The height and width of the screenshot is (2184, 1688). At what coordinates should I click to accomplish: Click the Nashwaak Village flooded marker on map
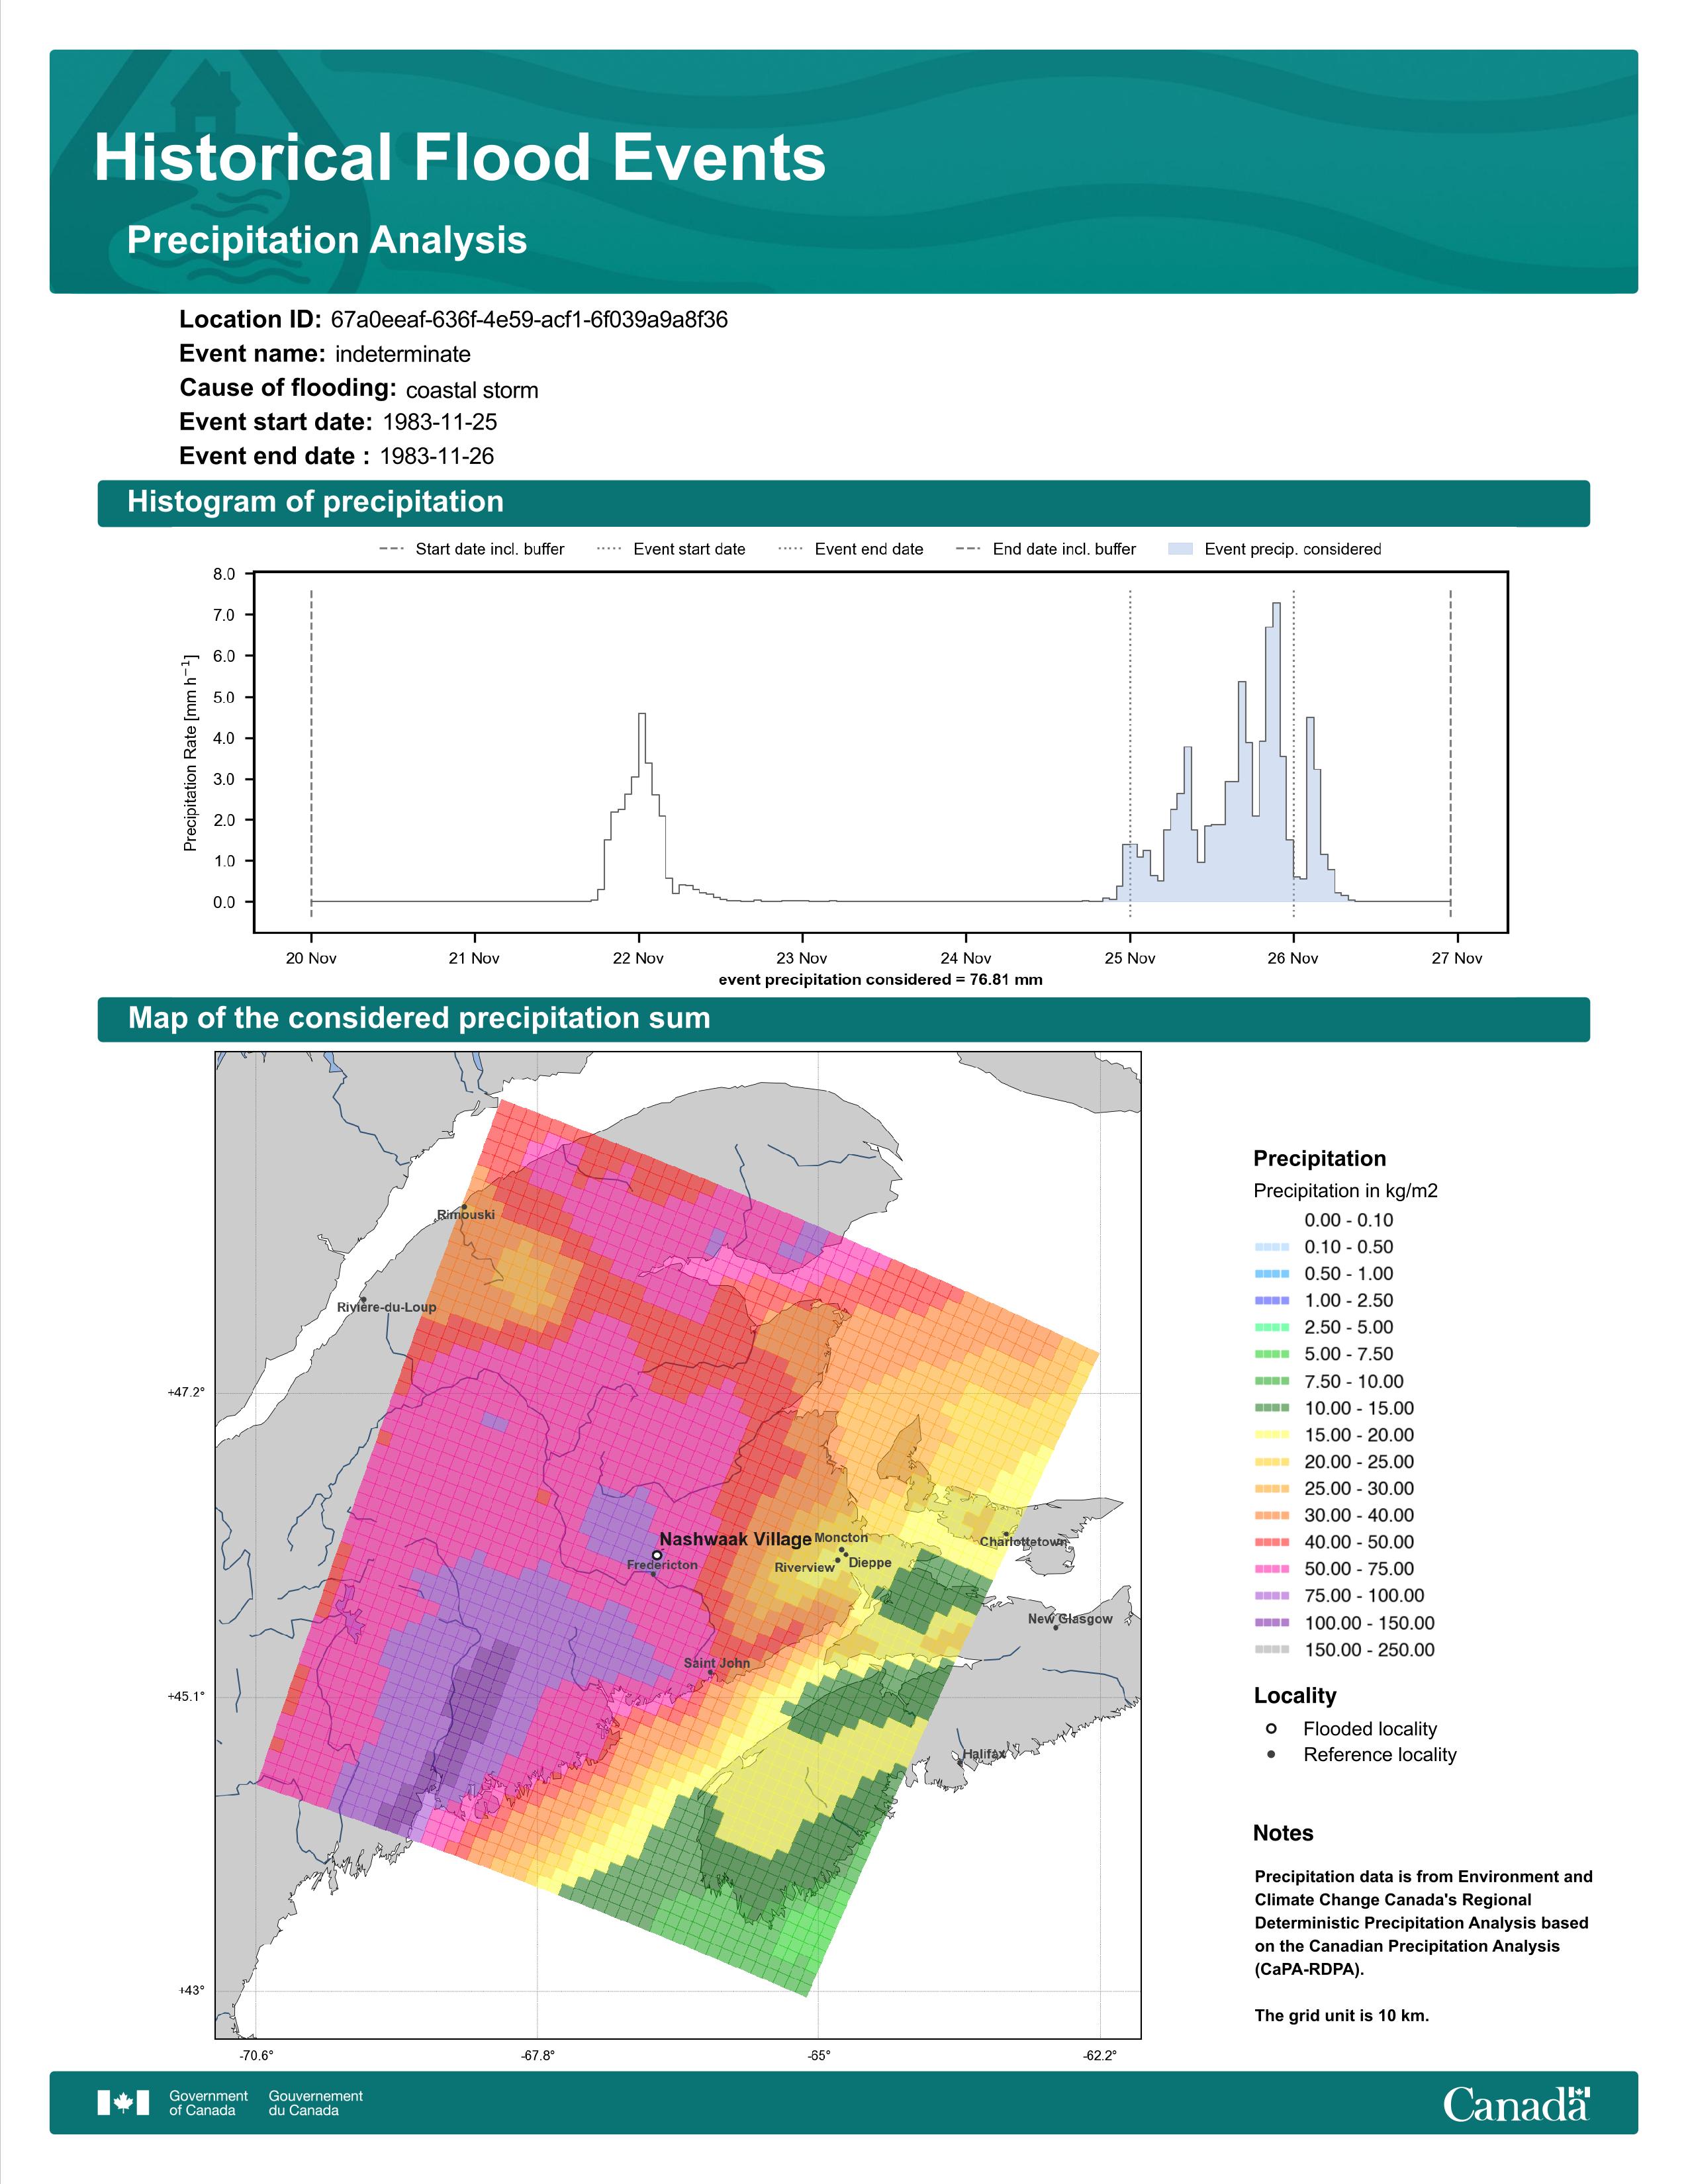coord(657,1555)
